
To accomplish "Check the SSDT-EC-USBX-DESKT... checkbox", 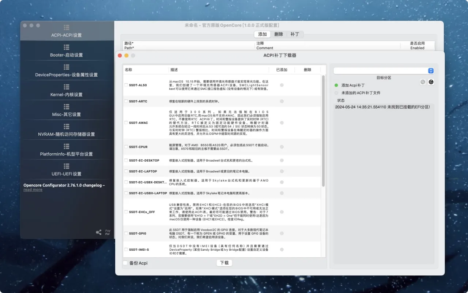I will [x=126, y=182].
